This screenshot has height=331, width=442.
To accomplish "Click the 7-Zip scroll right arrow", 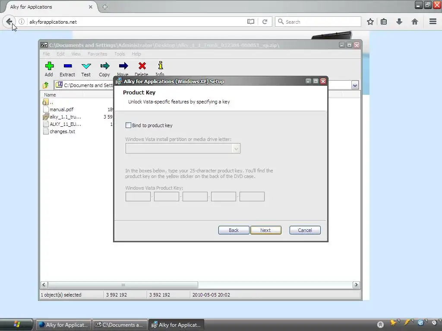I will [x=356, y=285].
